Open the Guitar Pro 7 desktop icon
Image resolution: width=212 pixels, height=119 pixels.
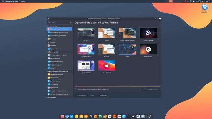click(205, 8)
